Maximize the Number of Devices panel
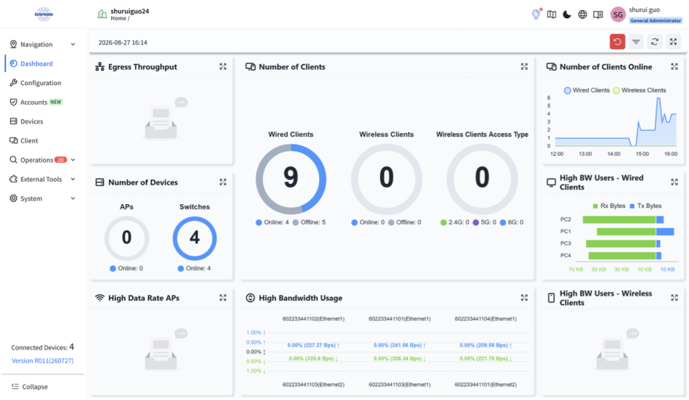689x400 pixels. point(223,182)
